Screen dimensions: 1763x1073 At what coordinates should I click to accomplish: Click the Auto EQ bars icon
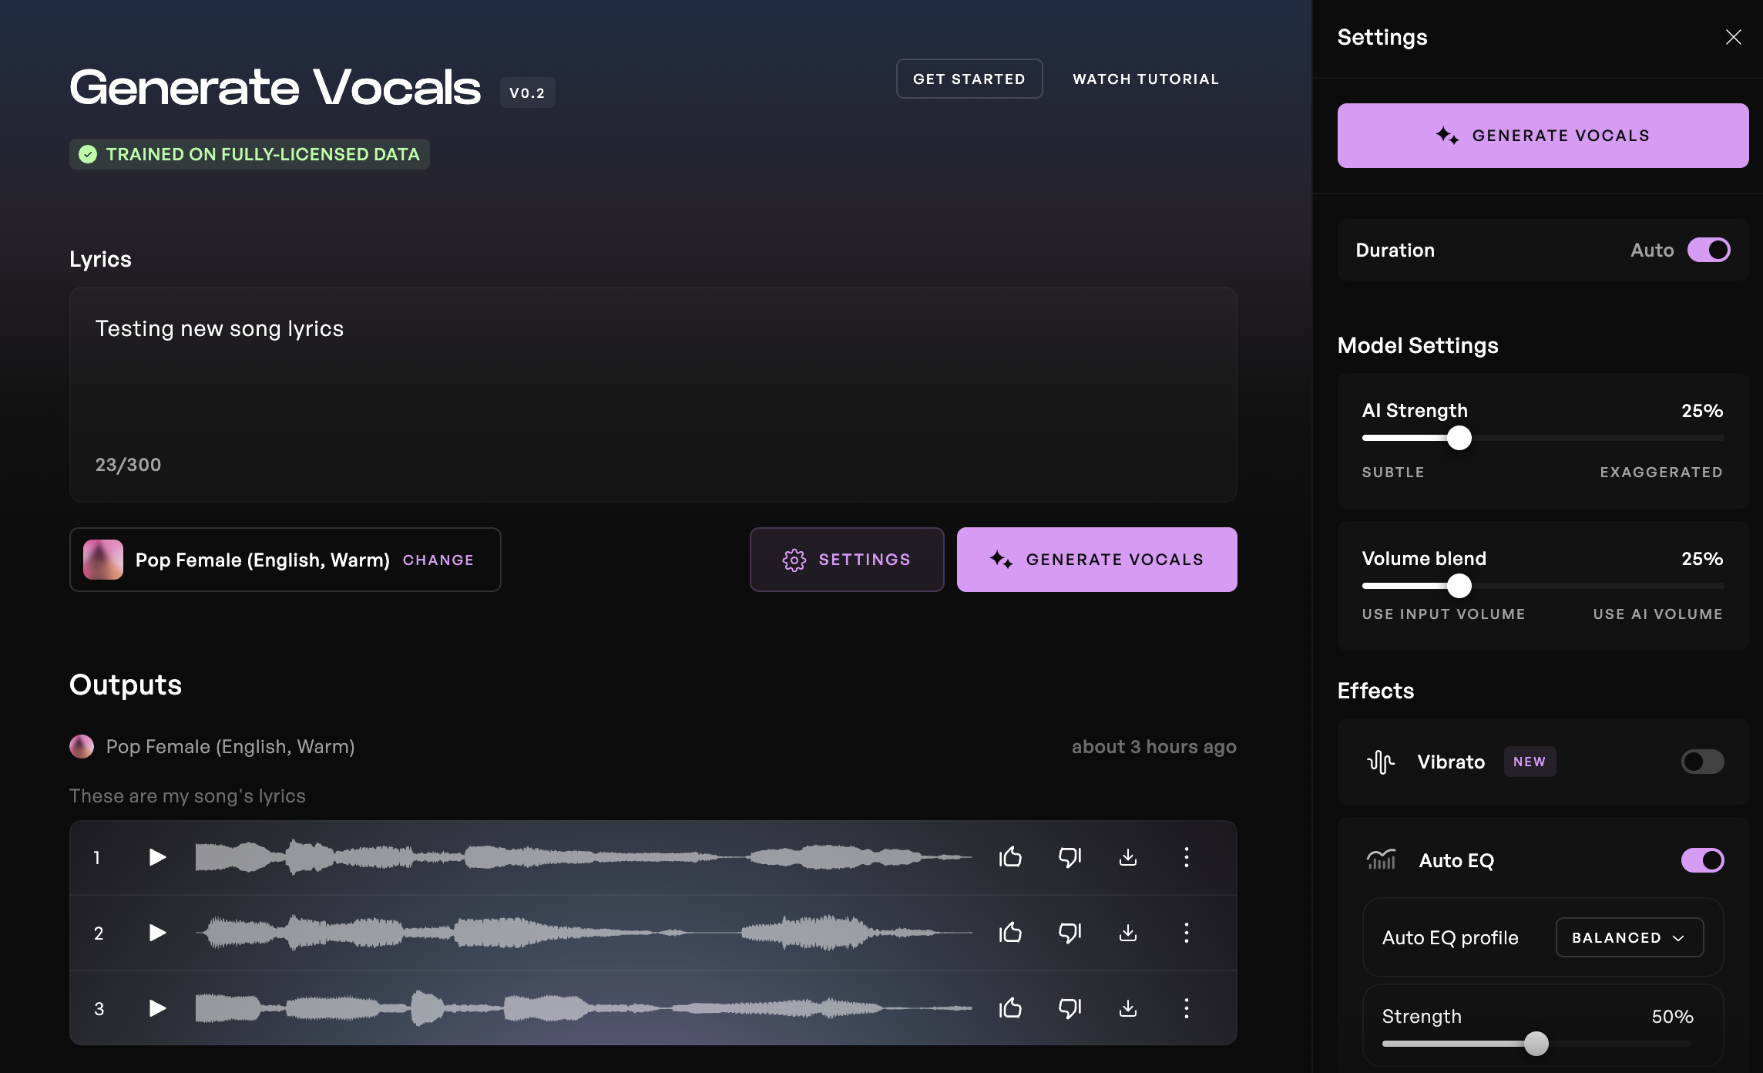pyautogui.click(x=1381, y=859)
